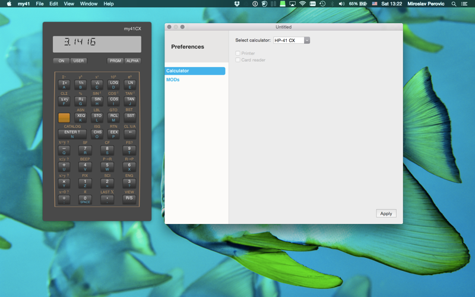The width and height of the screenshot is (475, 297).
Task: Tap the digit 7 key
Action: coord(85,150)
